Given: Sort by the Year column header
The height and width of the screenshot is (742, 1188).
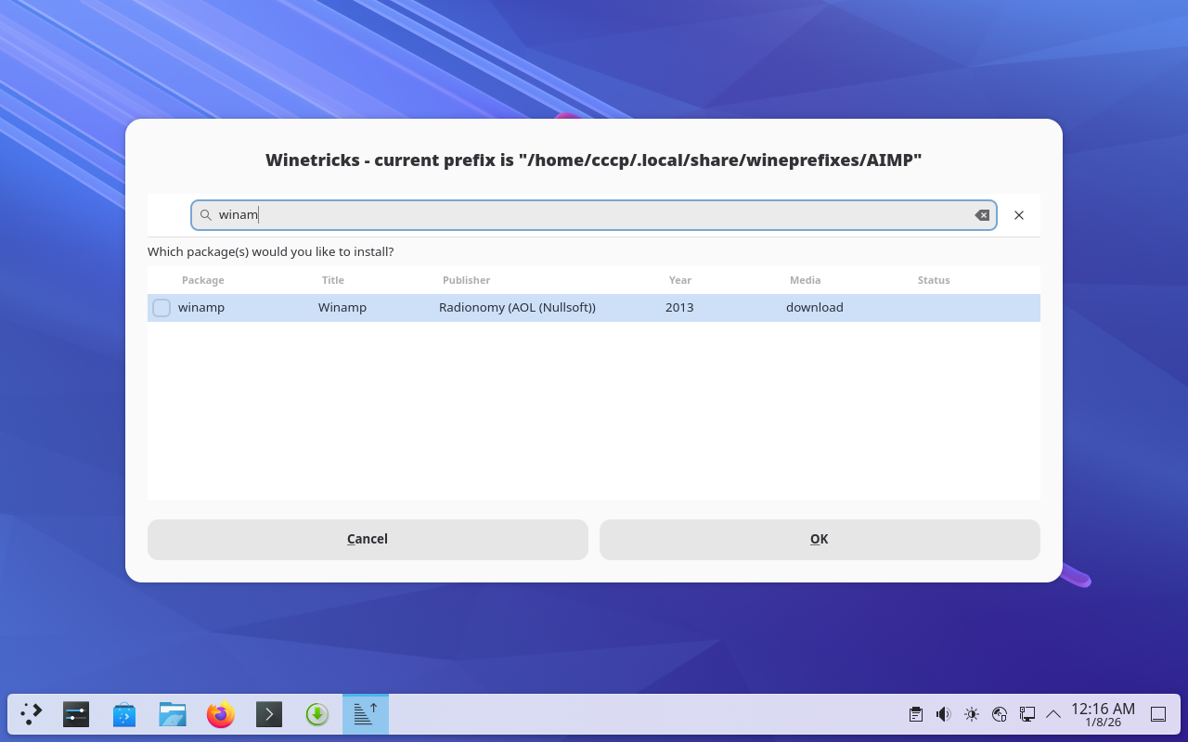Looking at the screenshot, I should pos(679,280).
